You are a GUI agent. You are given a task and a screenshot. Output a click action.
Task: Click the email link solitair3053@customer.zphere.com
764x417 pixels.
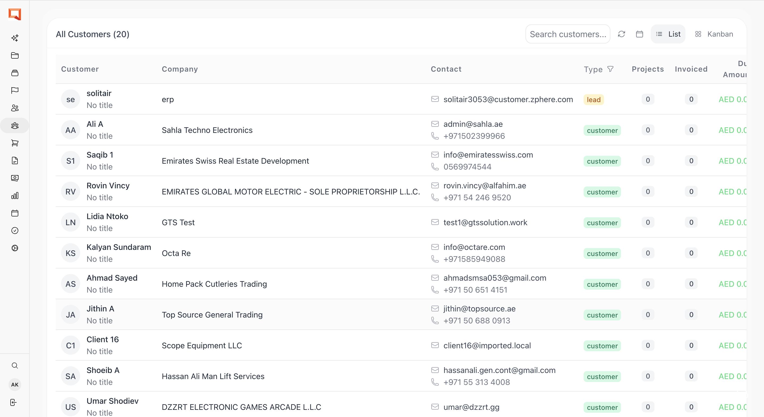coord(508,99)
